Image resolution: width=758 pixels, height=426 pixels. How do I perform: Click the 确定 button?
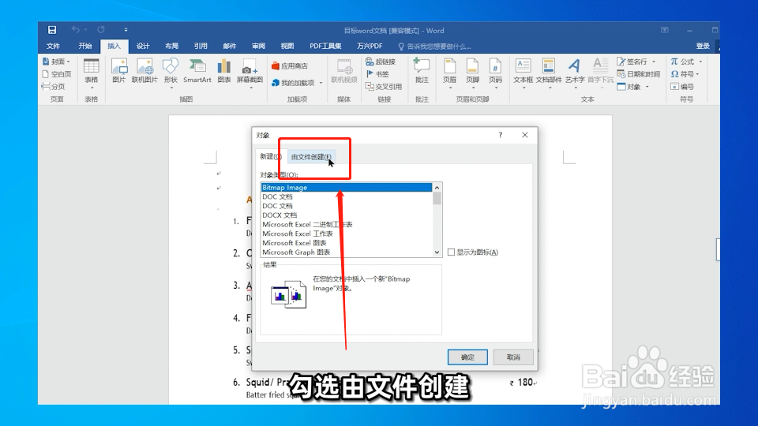(x=467, y=357)
